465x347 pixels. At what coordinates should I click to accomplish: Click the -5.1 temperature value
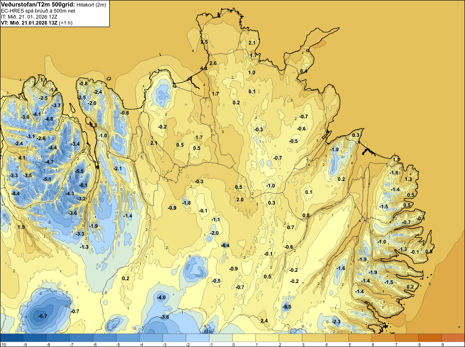[x=47, y=179]
